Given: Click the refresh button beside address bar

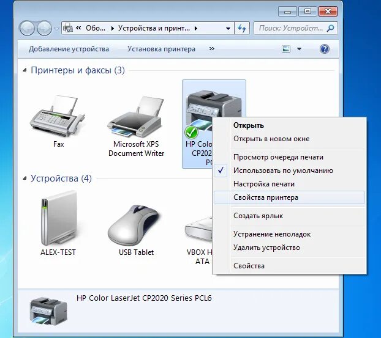Looking at the screenshot, I should 242,28.
